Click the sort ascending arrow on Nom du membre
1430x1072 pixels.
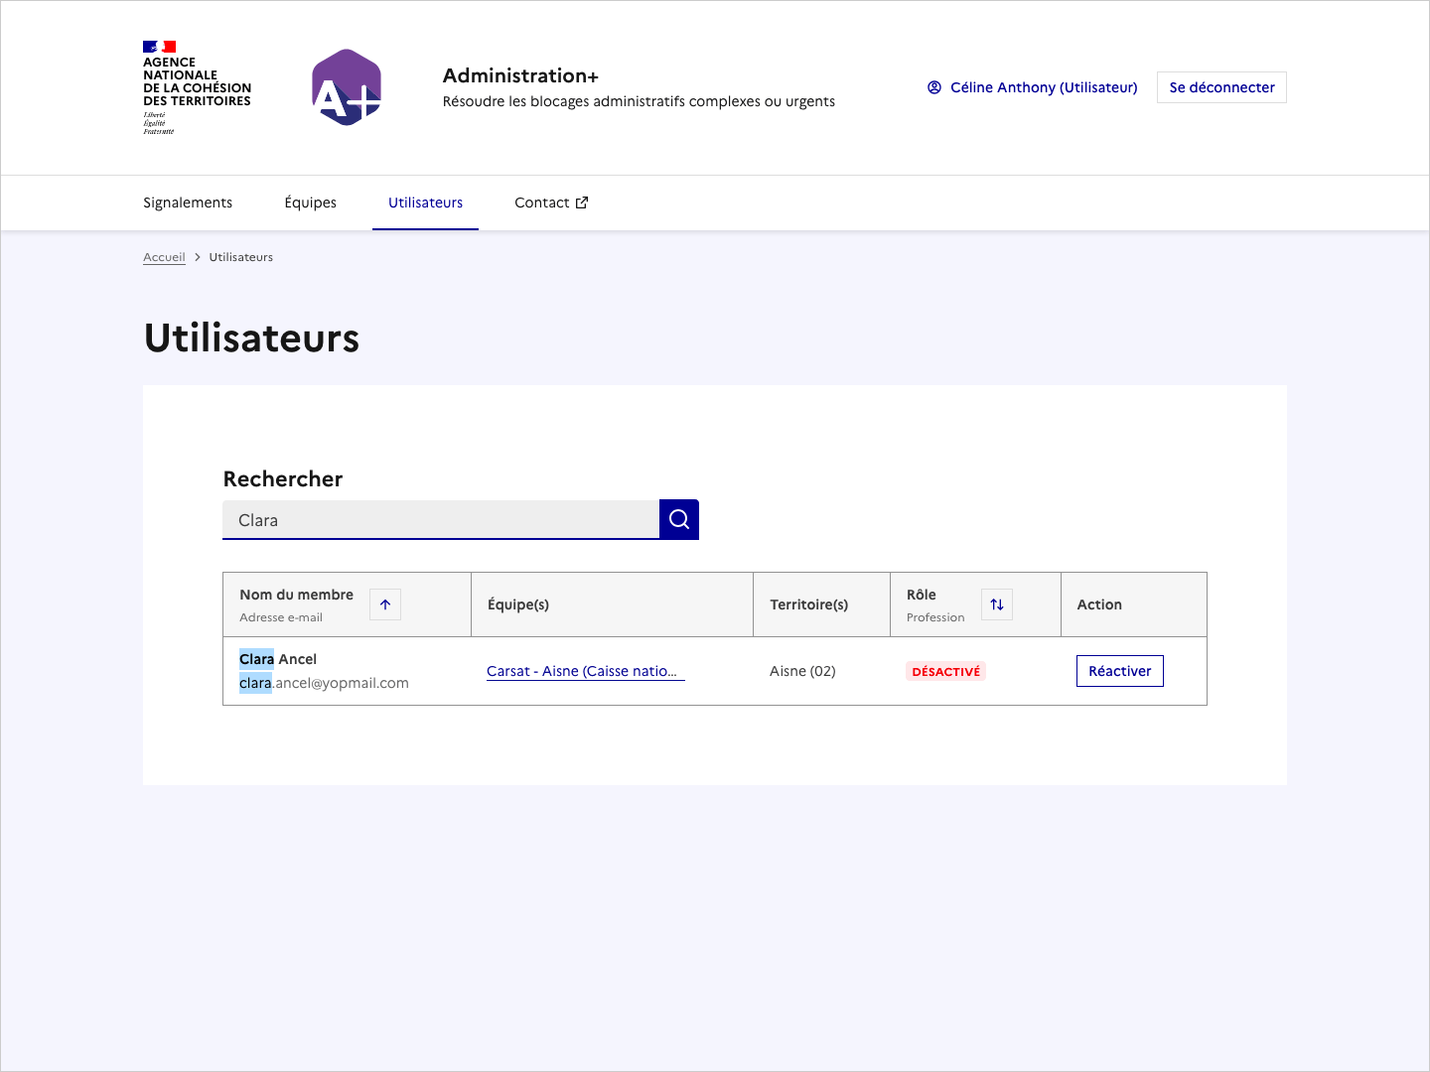(x=384, y=603)
